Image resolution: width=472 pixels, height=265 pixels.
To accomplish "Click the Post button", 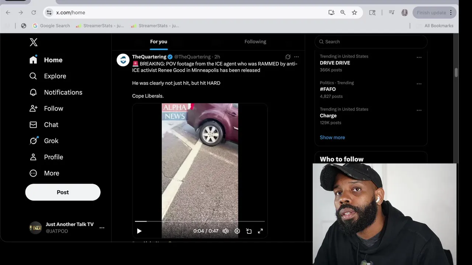I will point(63,192).
